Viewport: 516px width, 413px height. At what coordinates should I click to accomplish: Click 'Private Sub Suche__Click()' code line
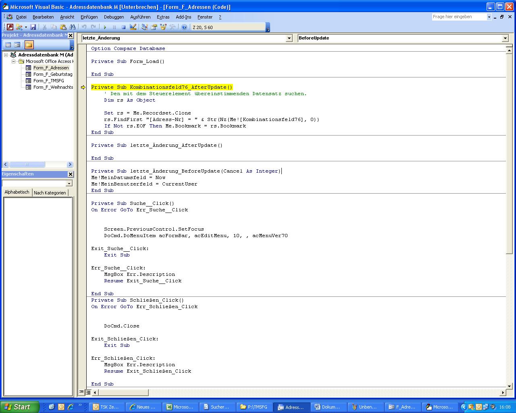click(x=133, y=203)
